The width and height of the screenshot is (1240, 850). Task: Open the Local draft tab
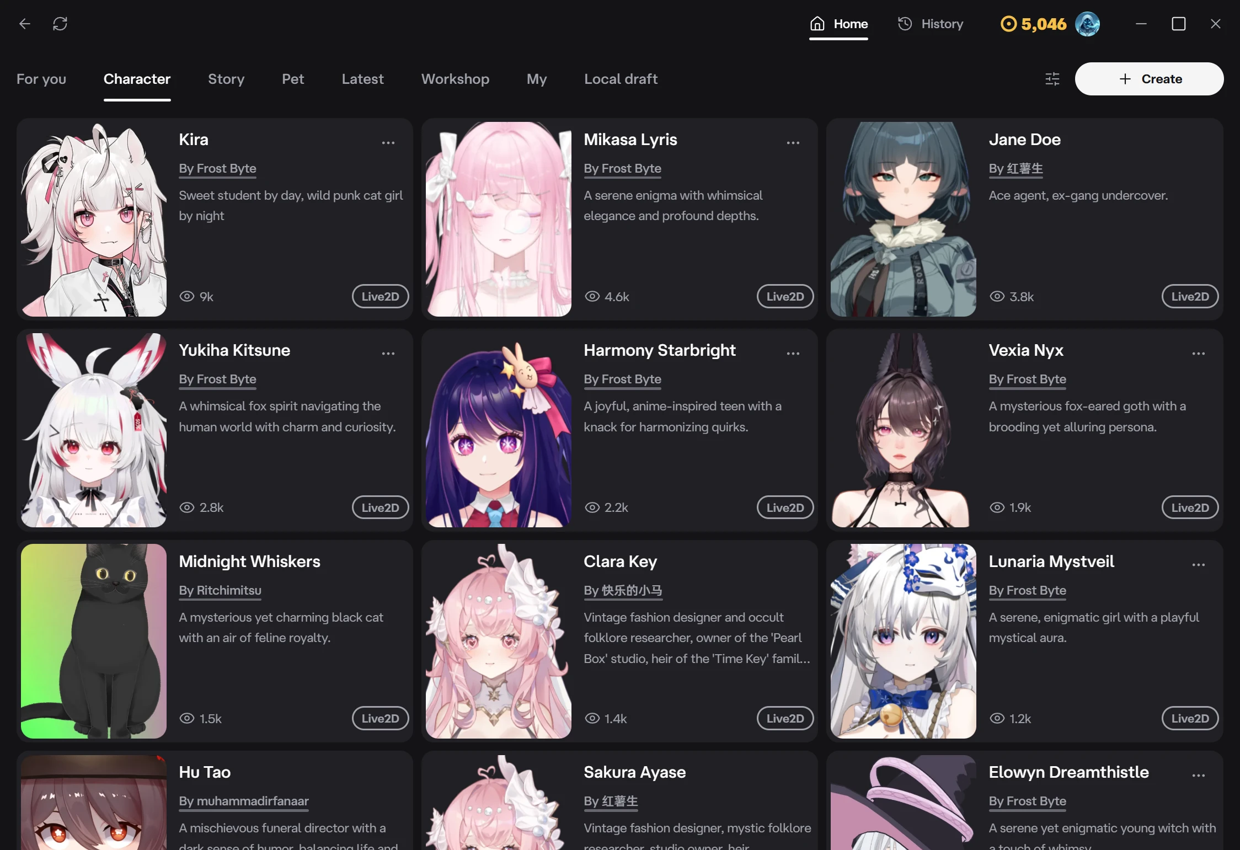(621, 79)
